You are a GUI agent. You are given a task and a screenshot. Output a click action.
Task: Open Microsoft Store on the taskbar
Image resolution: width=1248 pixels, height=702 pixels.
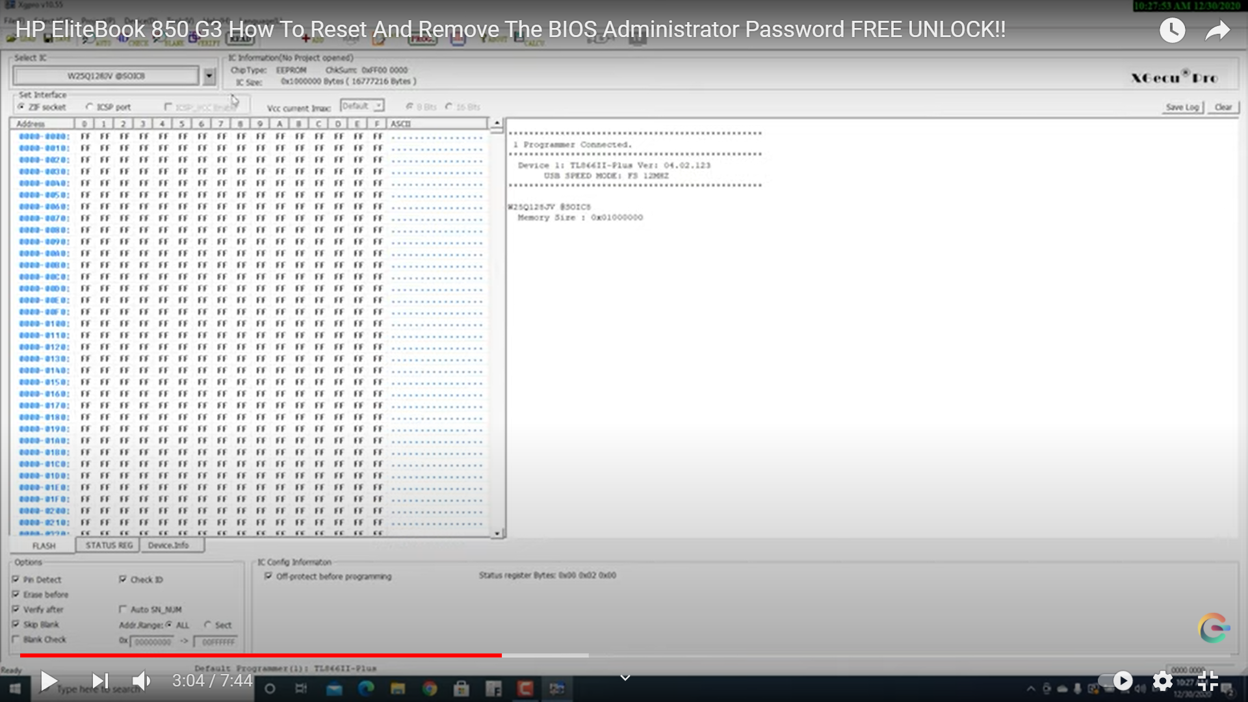tap(461, 688)
